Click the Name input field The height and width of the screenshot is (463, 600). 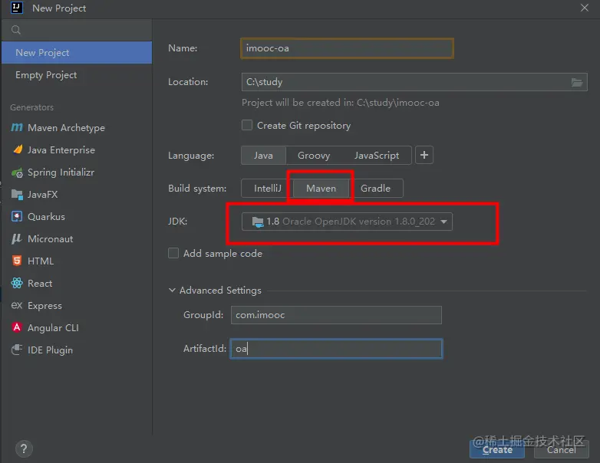pyautogui.click(x=347, y=48)
